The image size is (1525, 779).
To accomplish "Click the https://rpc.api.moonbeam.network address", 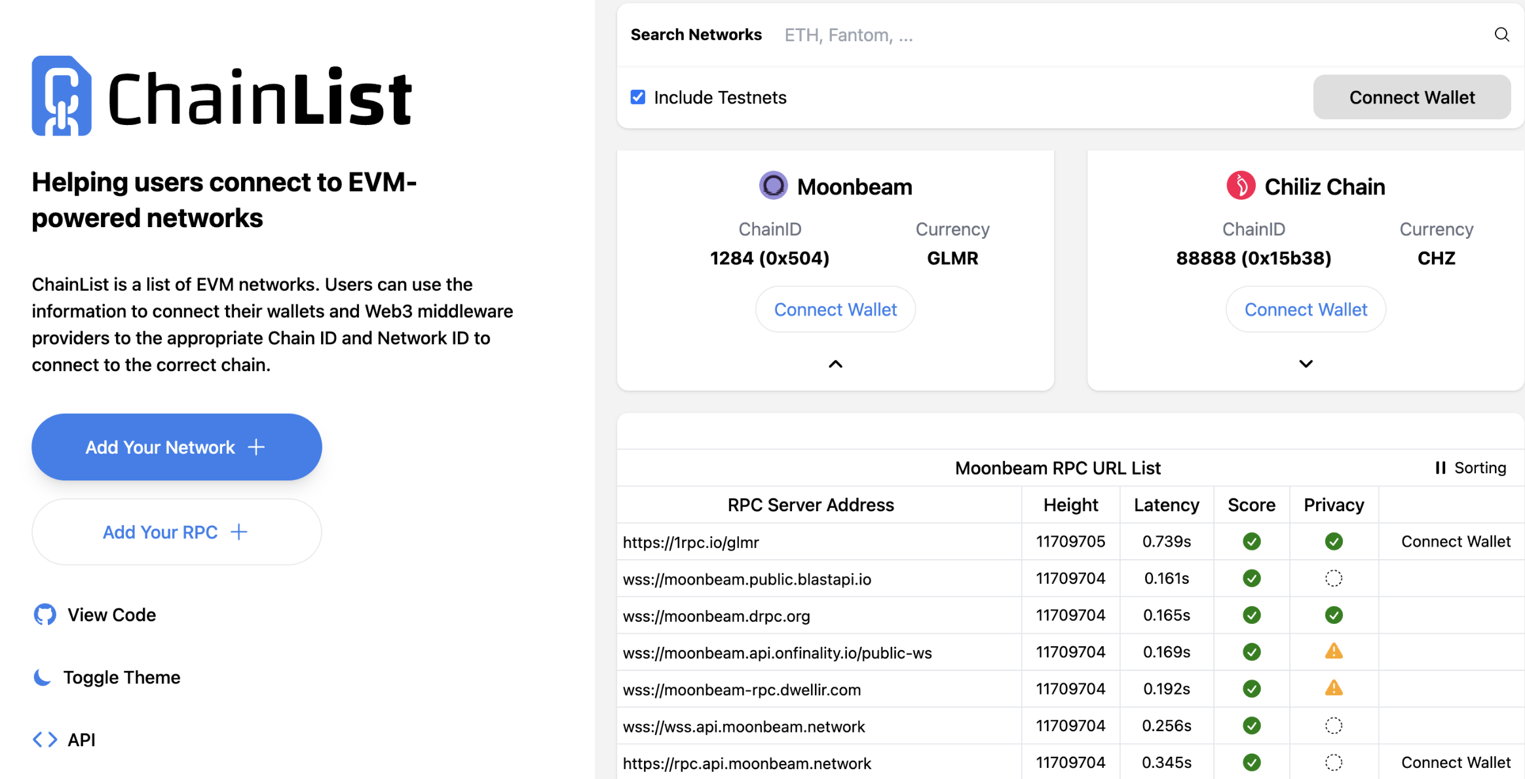I will [747, 763].
